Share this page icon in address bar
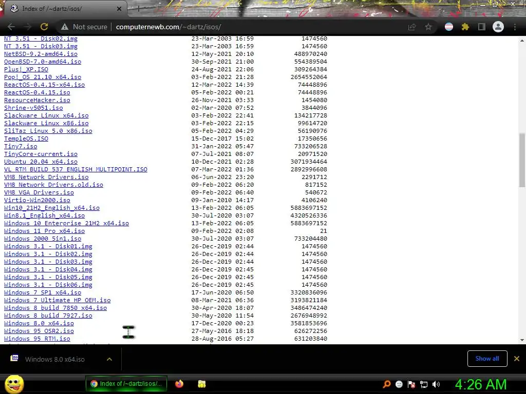This screenshot has width=526, height=394. click(x=412, y=27)
